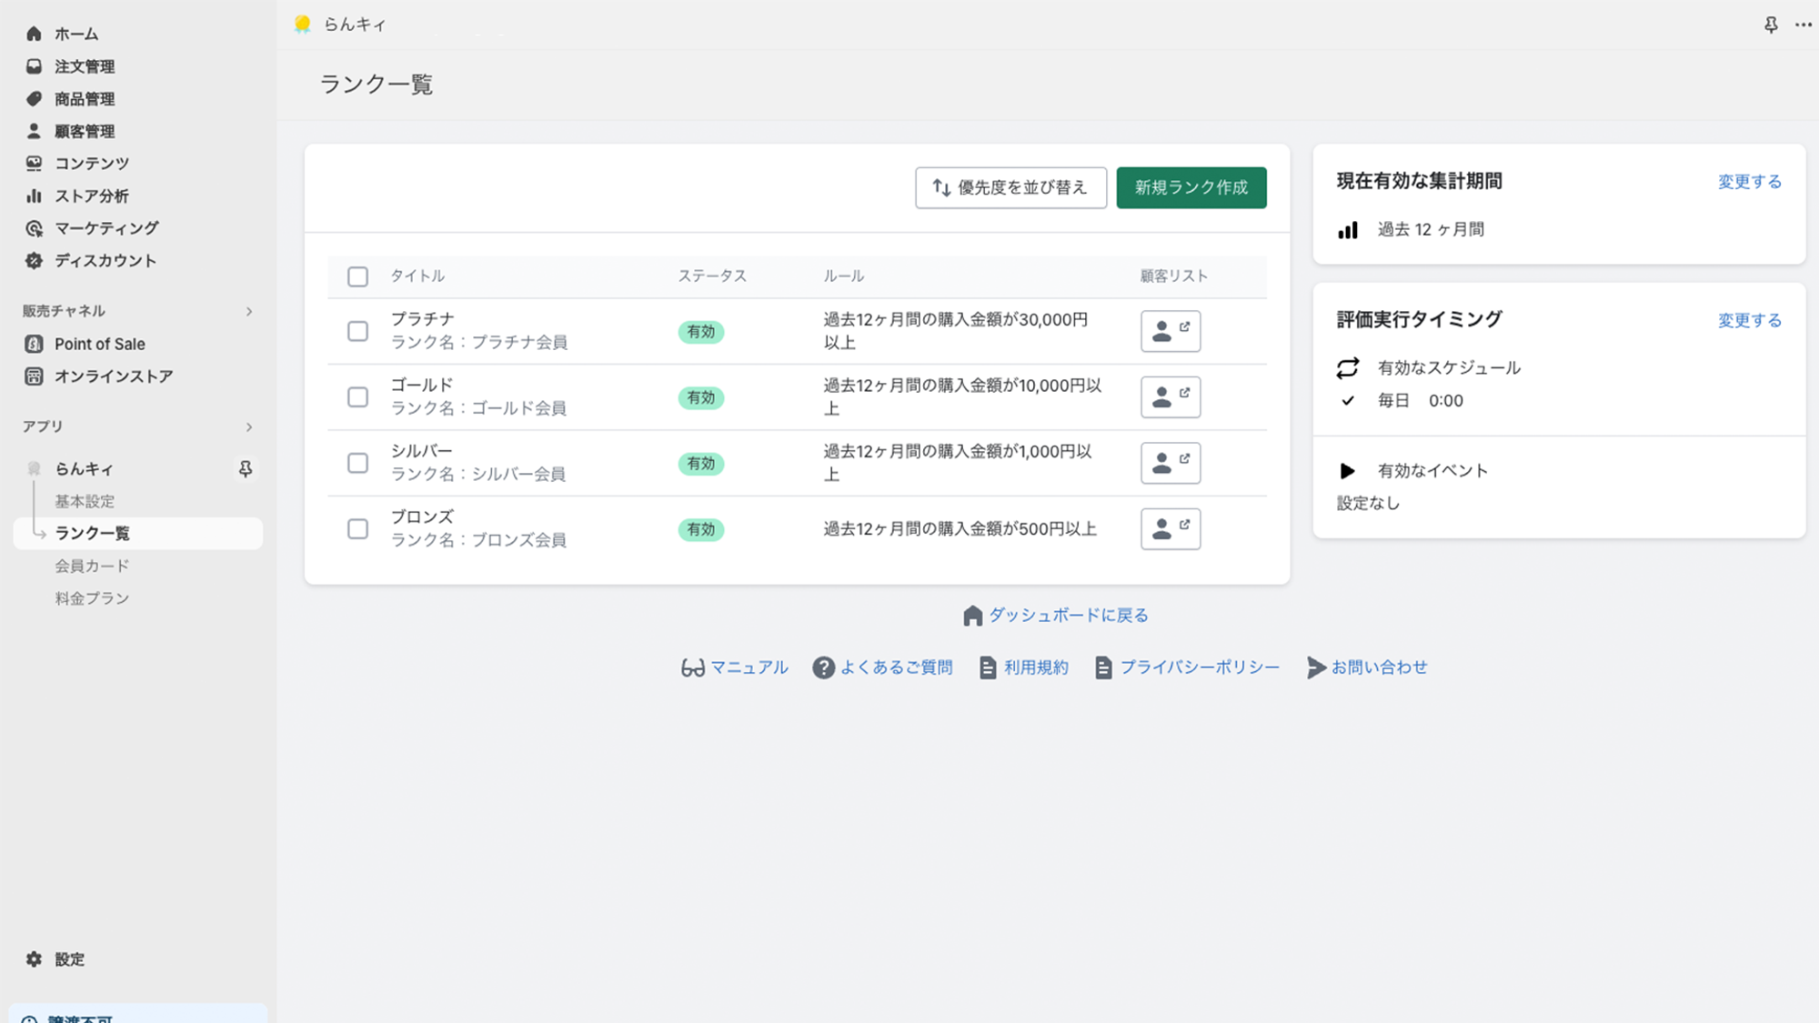Check the ゴールド row checkbox

point(357,397)
